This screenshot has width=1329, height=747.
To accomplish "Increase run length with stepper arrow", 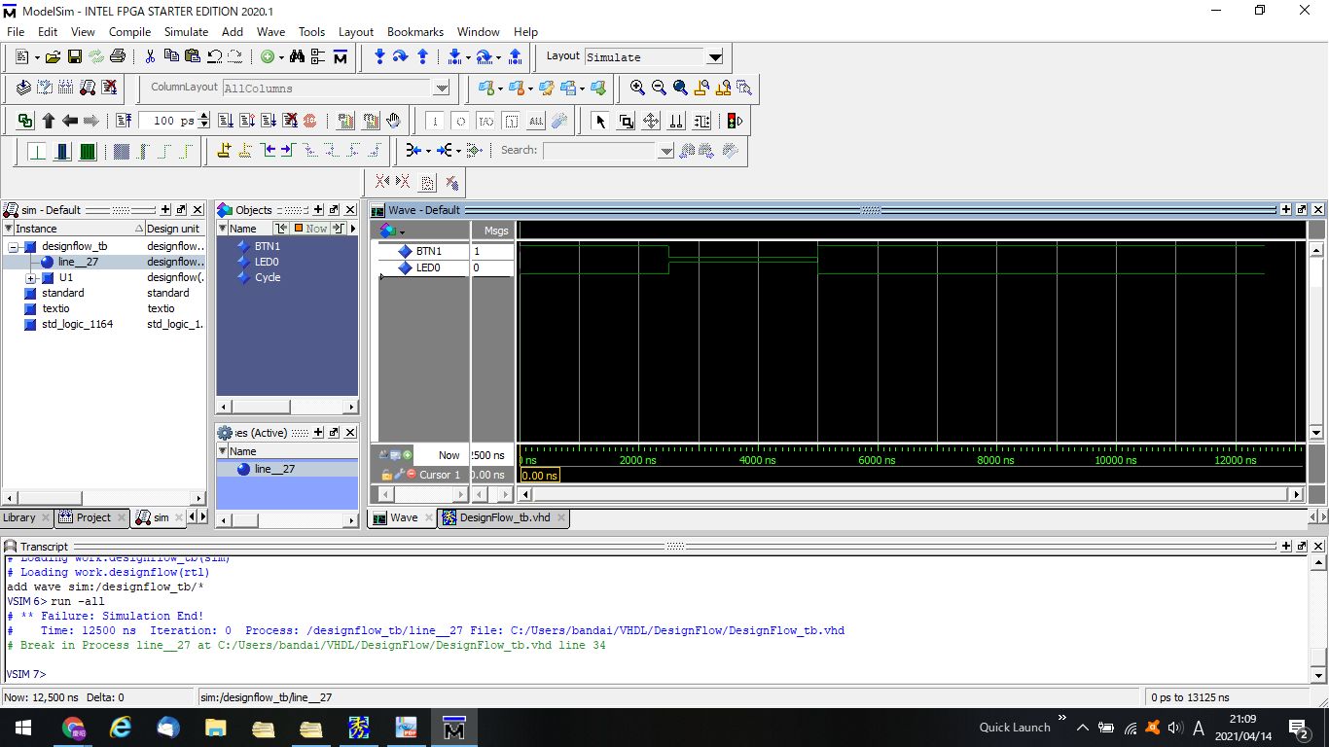I will point(204,117).
